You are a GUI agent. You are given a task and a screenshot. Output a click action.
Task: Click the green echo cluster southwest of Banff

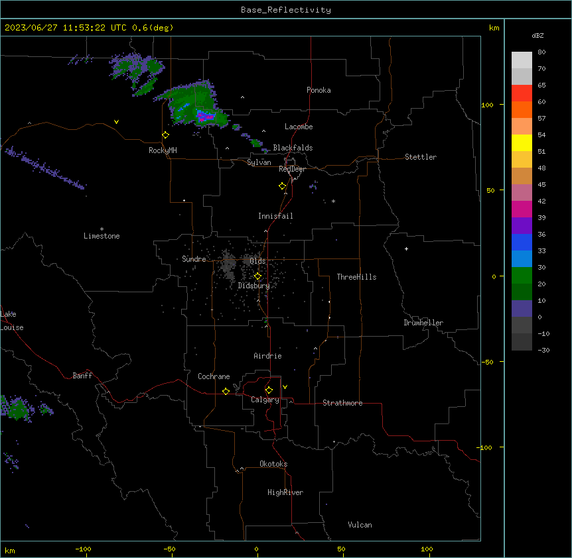[x=17, y=408]
